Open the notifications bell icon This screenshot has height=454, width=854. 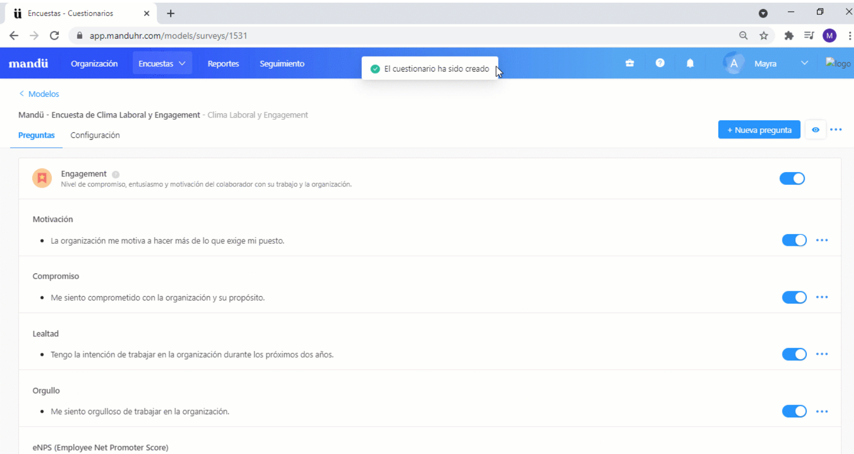coord(690,63)
